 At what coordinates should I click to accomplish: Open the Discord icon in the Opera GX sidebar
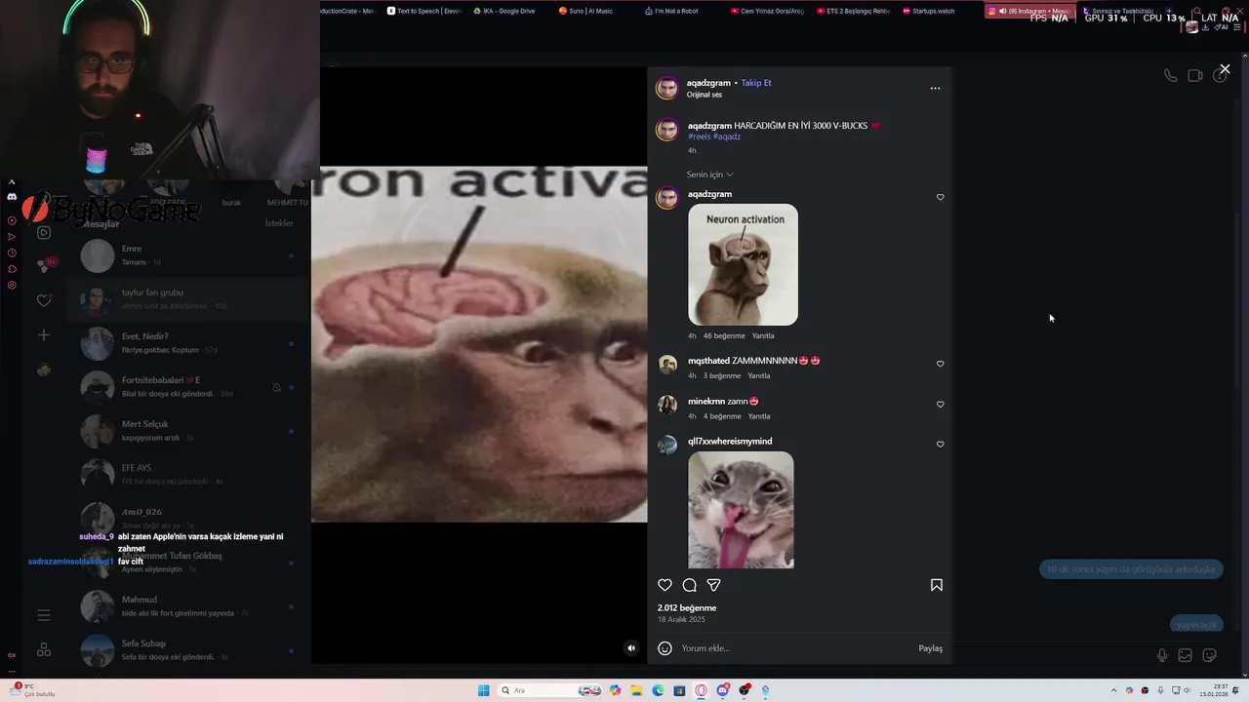click(x=12, y=196)
